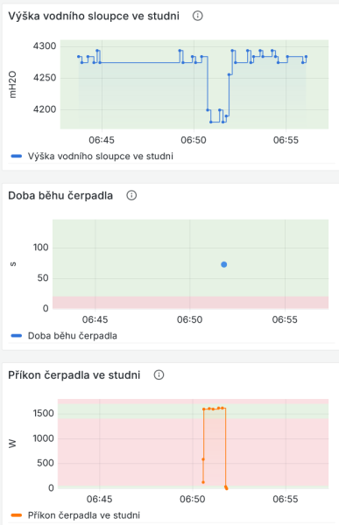Viewport: 339px width, 525px height.
Task: Toggle Doba běhu čerpadla legend series
Action: (73, 336)
